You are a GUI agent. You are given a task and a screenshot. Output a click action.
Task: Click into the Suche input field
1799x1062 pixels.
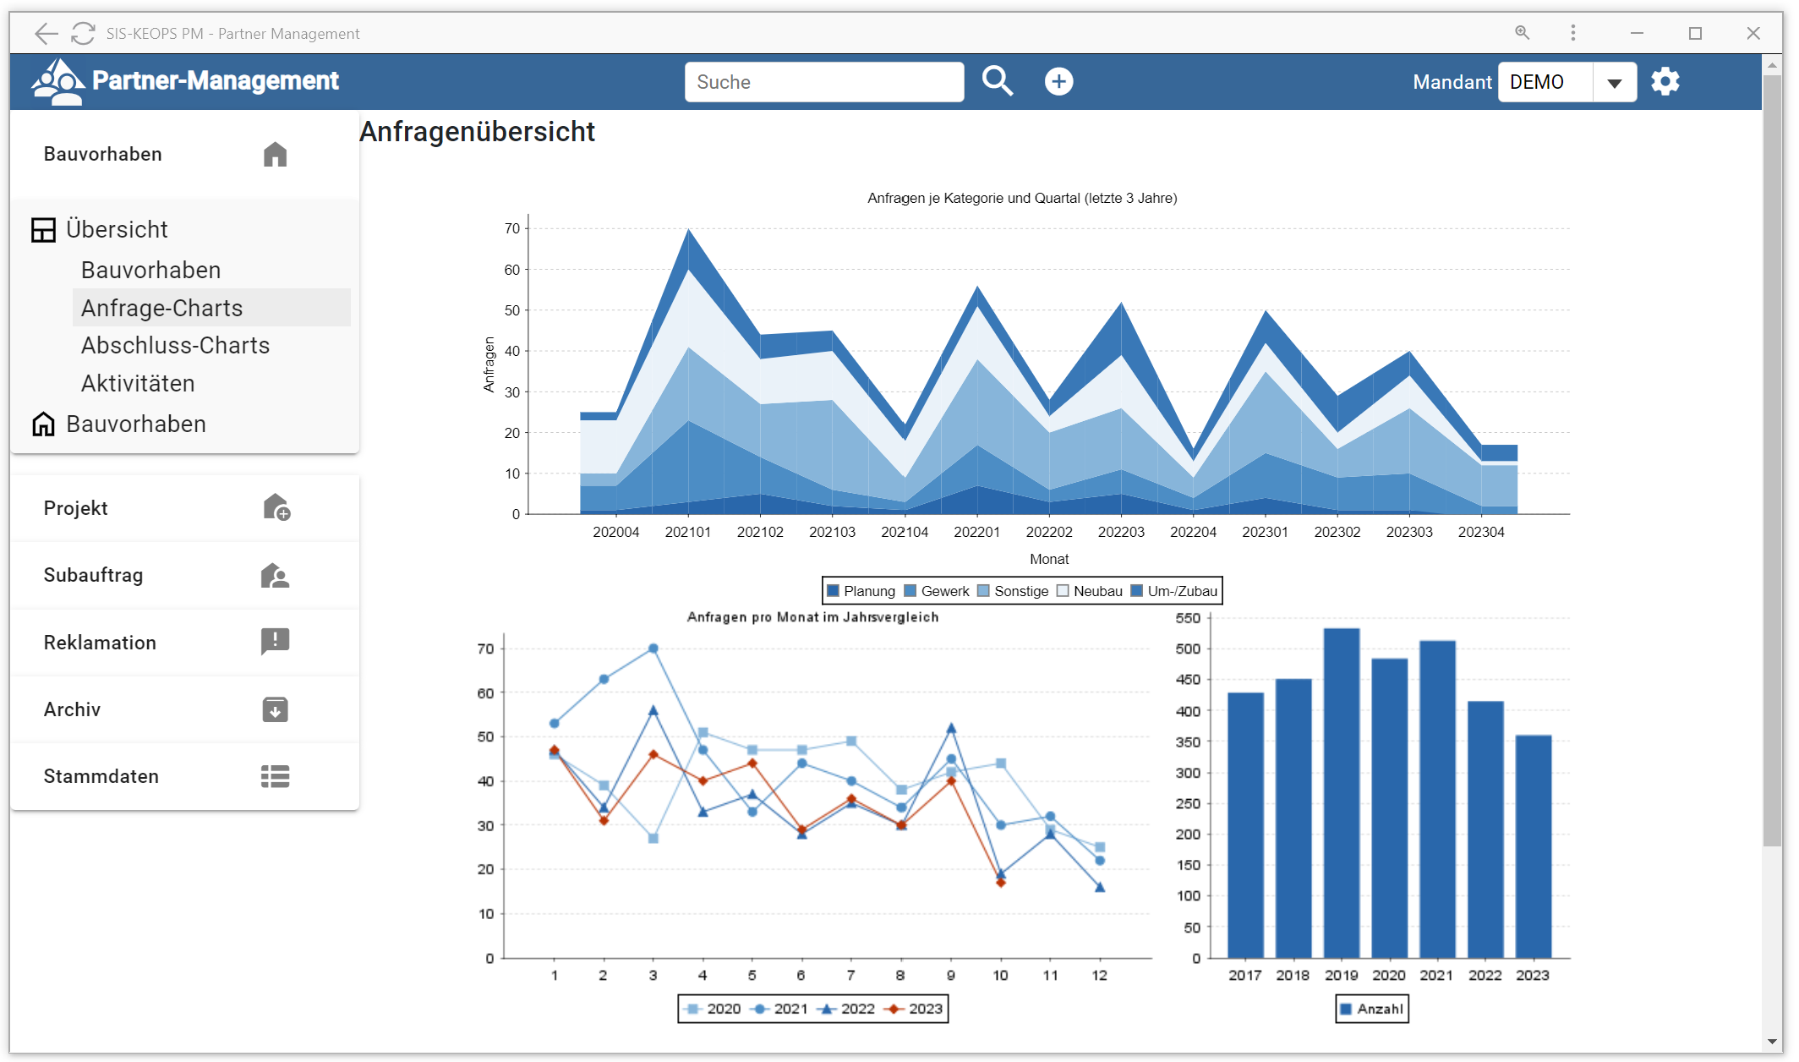click(x=823, y=82)
